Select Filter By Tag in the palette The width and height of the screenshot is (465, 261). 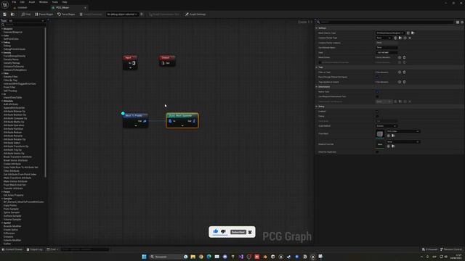point(10,80)
